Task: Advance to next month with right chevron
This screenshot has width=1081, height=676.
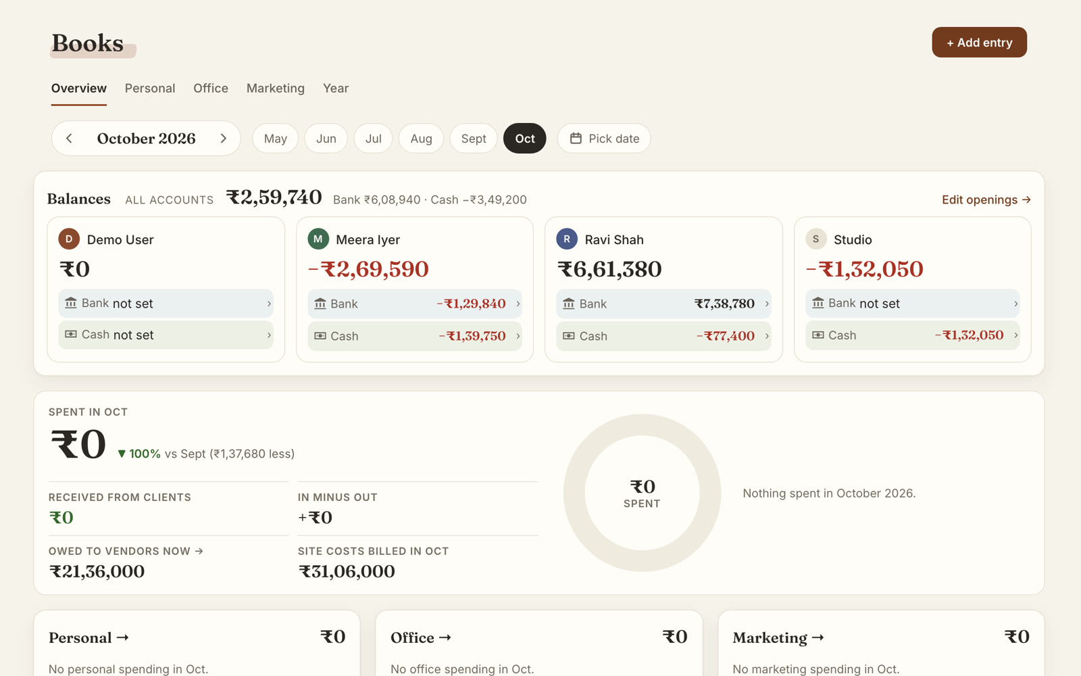Action: pyautogui.click(x=224, y=139)
